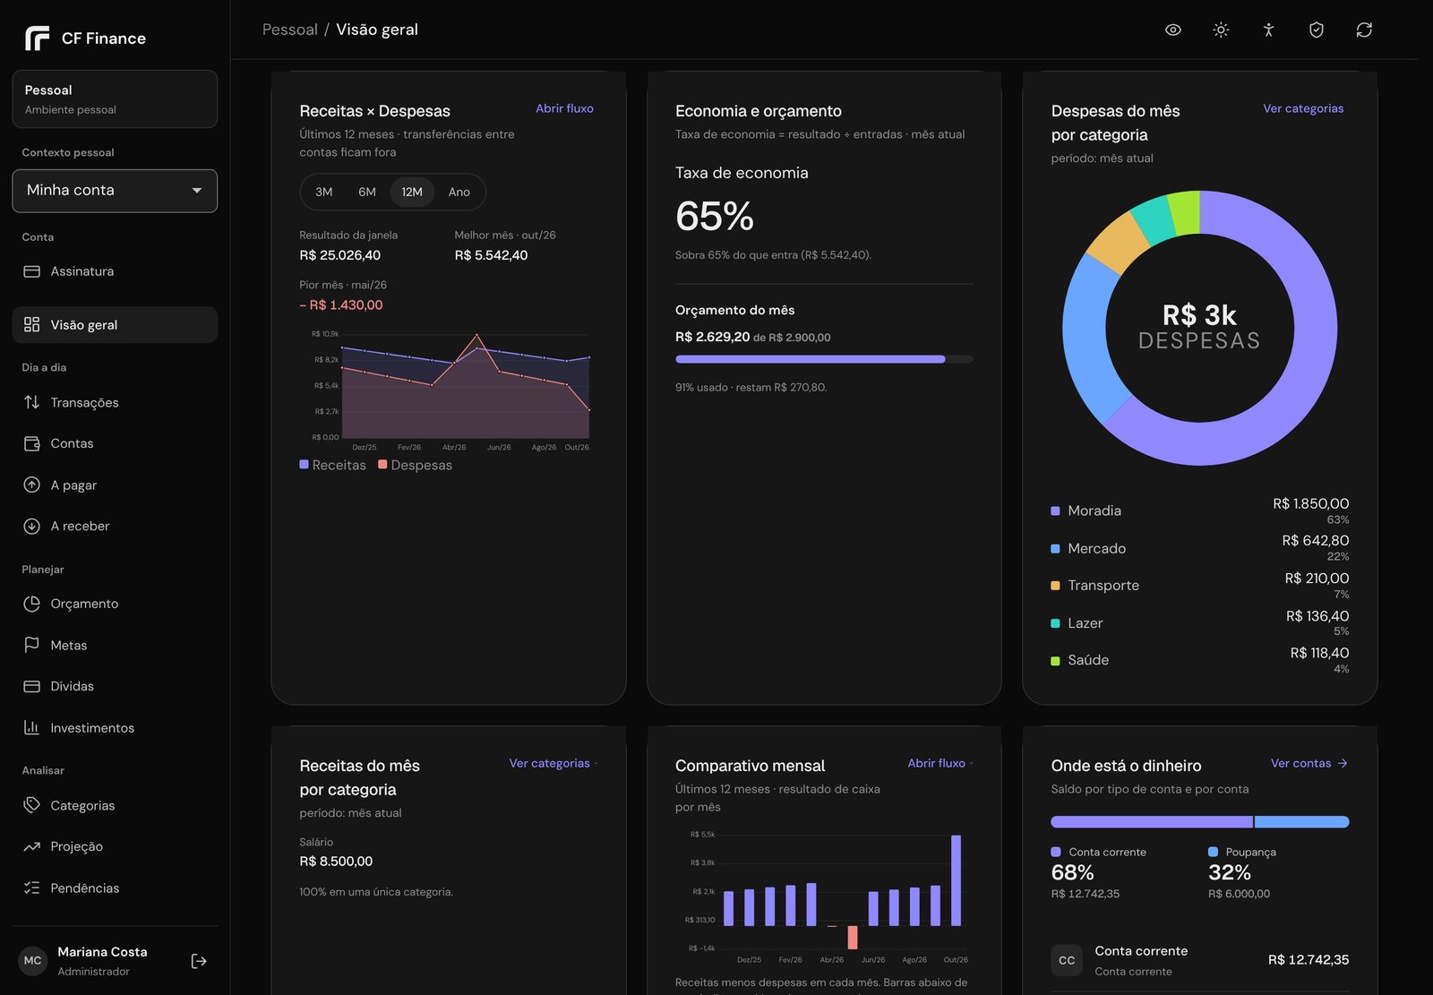
Task: Click the Metas flag icon
Action: (x=32, y=645)
